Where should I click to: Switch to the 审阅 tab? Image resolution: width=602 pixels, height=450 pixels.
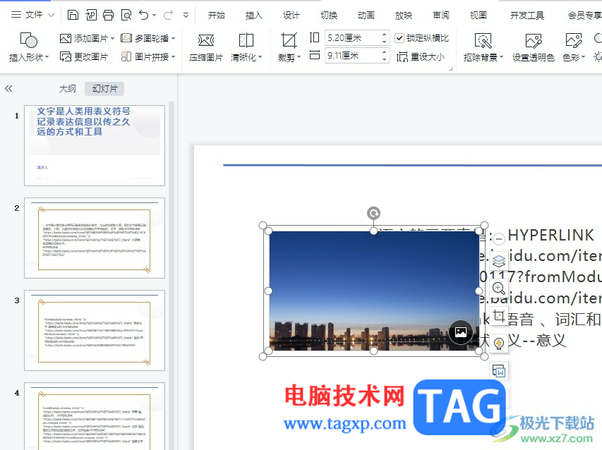click(441, 16)
